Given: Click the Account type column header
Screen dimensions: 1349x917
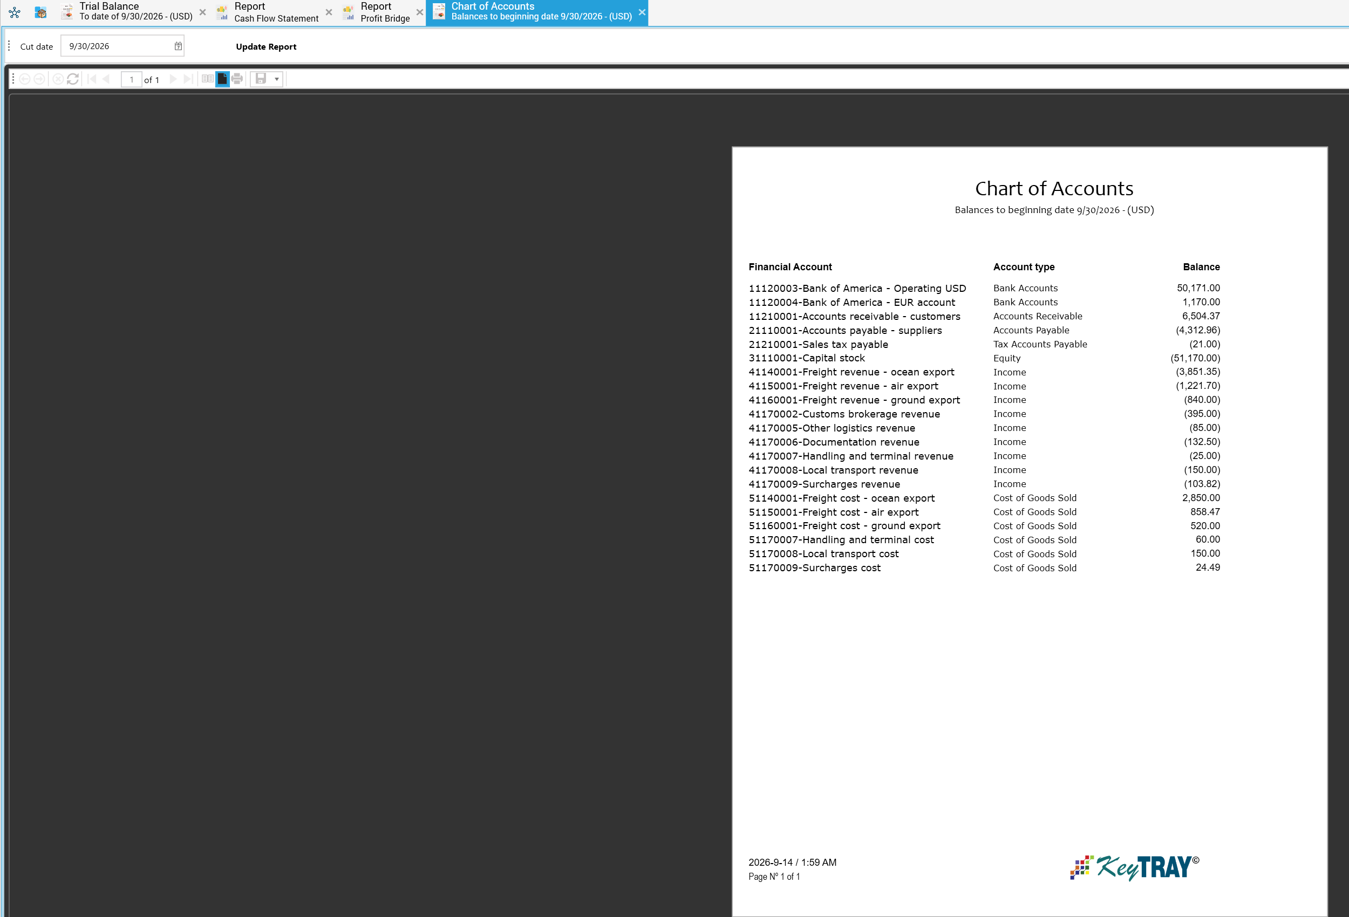Looking at the screenshot, I should 1024,267.
